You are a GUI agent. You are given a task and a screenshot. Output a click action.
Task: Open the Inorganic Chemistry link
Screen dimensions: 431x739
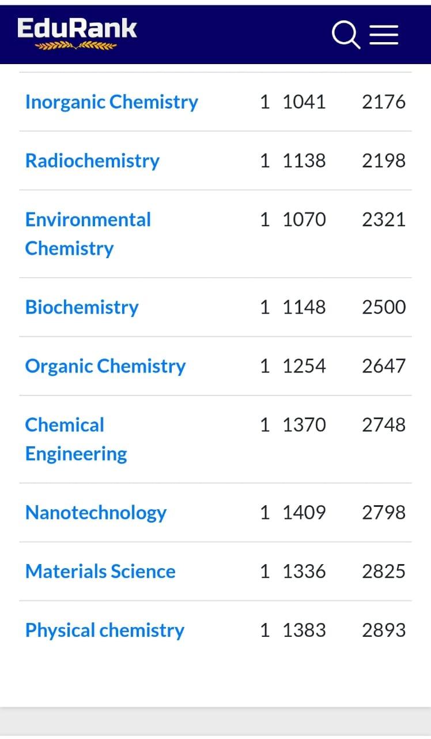(x=111, y=102)
